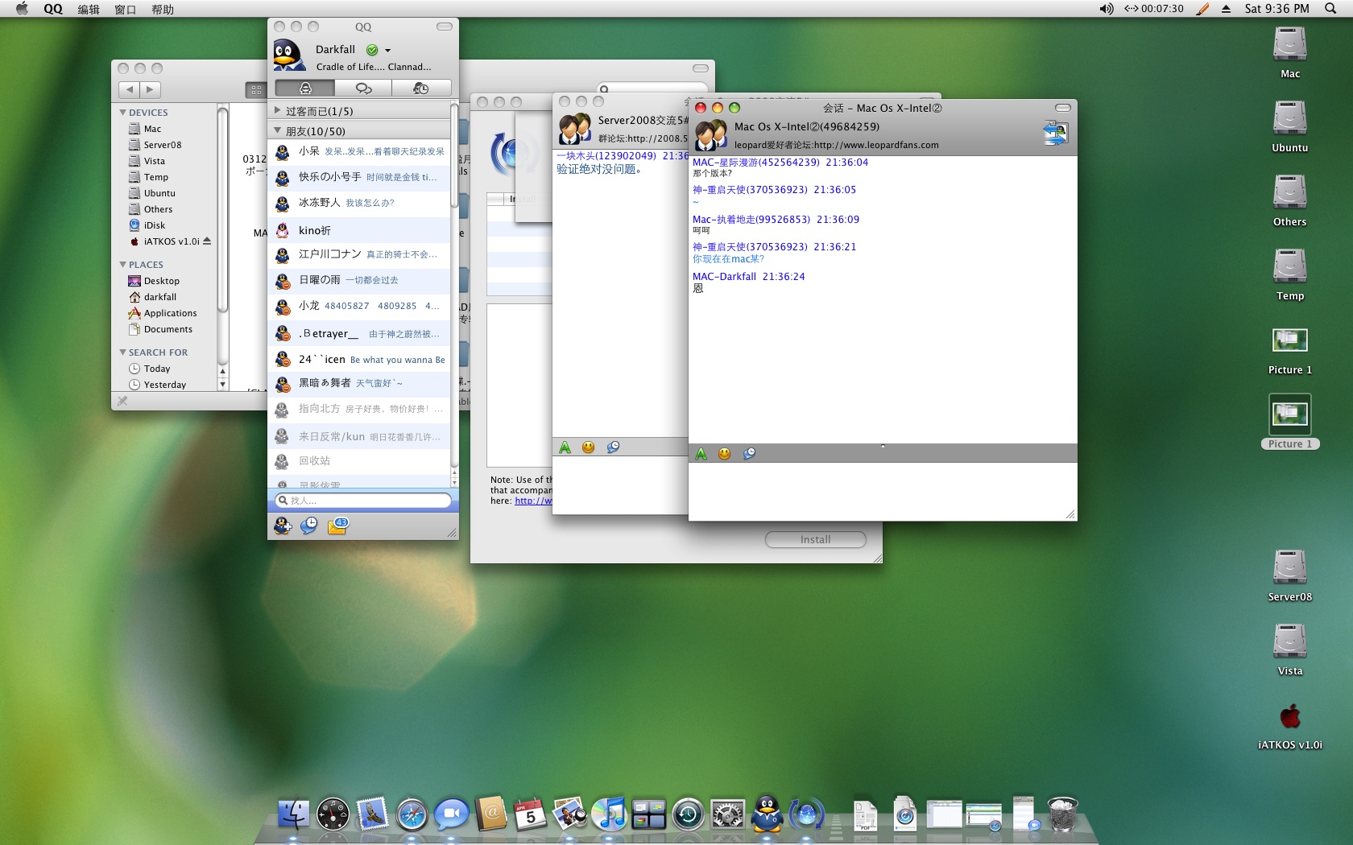Collapse SEARCH FOR section in Finder sidebar

pos(122,352)
